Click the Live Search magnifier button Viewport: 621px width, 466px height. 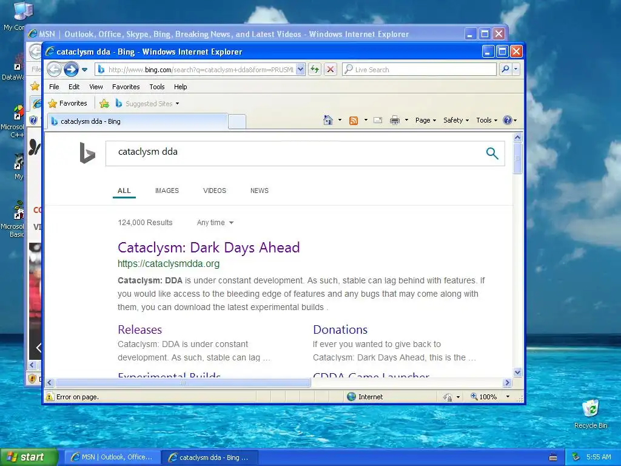pyautogui.click(x=505, y=69)
